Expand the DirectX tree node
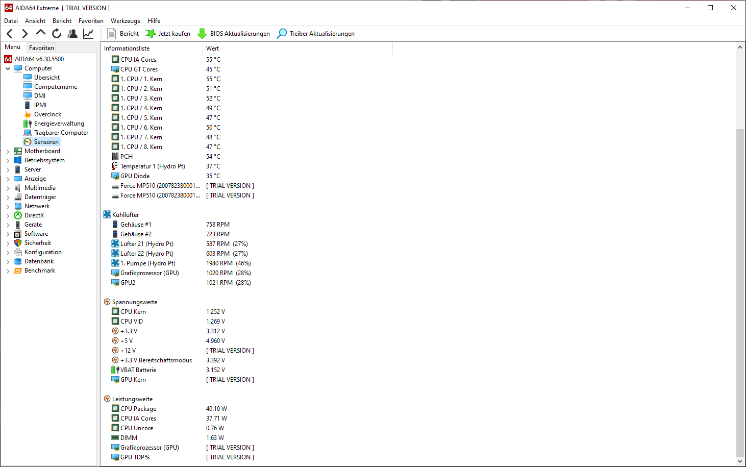Screen dimensions: 746x467 click(x=8, y=215)
